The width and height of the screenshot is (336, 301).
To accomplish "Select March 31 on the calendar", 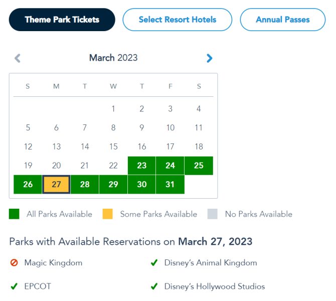I will [170, 185].
